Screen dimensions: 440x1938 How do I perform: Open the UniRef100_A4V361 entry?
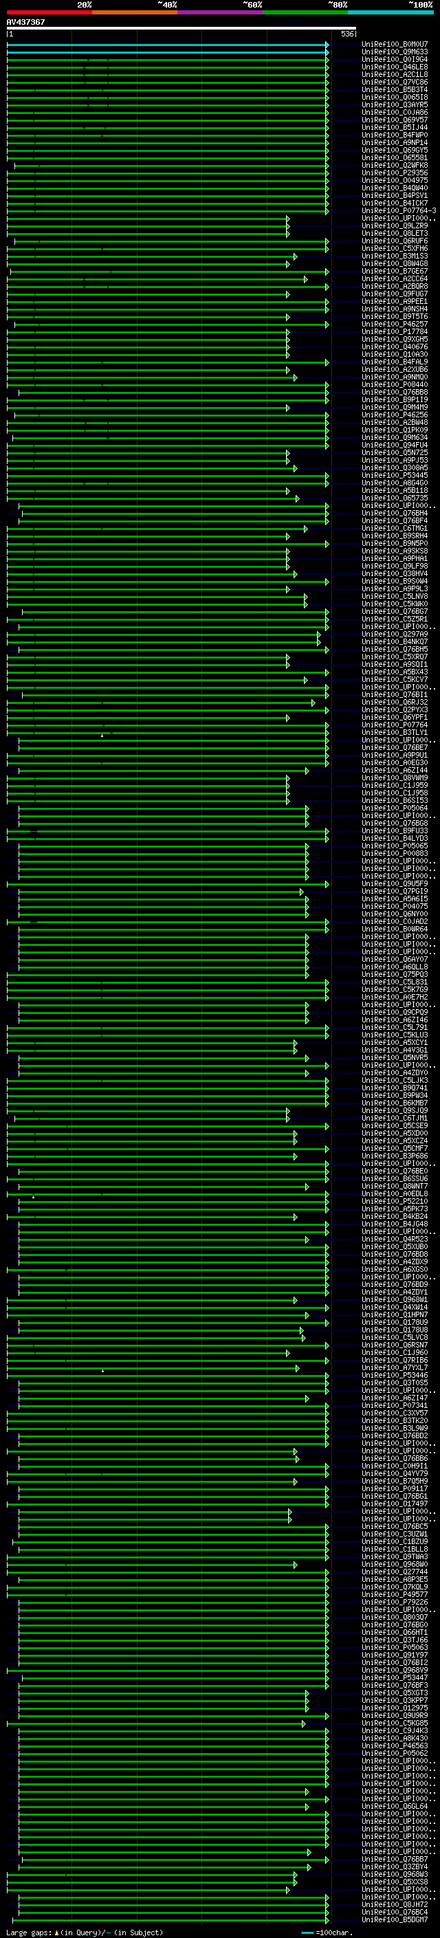(x=395, y=1050)
